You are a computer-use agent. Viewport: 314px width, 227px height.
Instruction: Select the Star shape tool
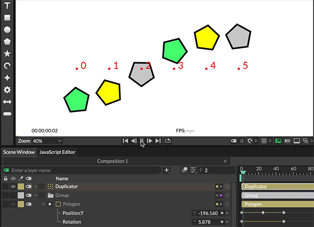[7, 53]
